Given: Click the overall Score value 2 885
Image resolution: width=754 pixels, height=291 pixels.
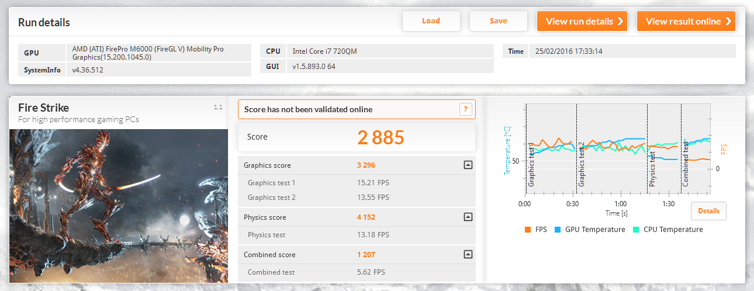Looking at the screenshot, I should tap(381, 137).
